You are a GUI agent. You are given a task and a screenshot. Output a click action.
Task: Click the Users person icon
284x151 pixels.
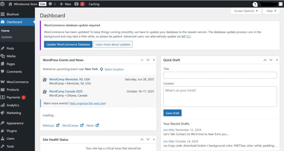coord(2,139)
